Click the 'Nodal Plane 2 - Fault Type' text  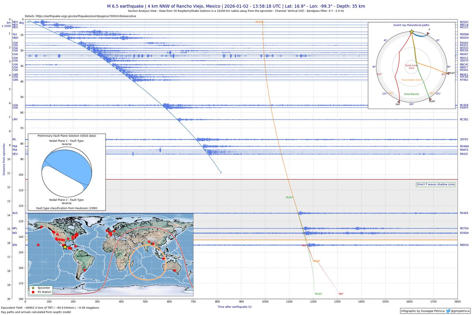pos(67,200)
